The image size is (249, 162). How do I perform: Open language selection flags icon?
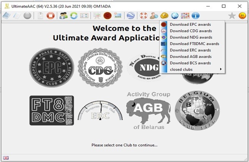pos(185,15)
